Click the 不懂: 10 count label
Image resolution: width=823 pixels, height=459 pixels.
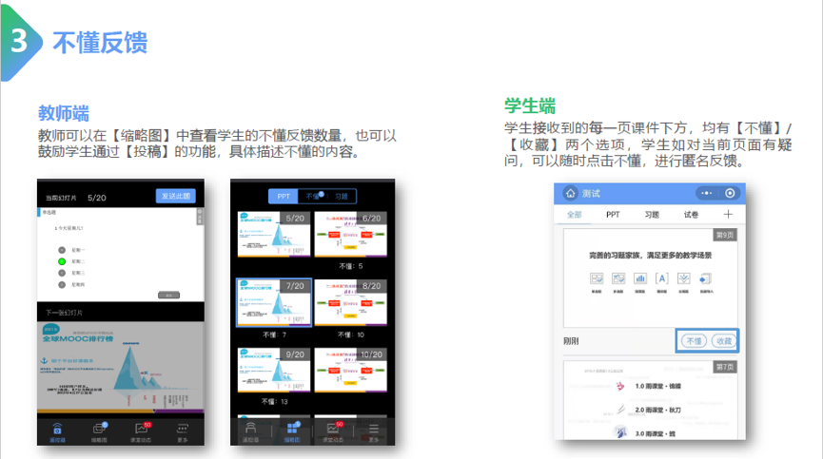pos(351,335)
